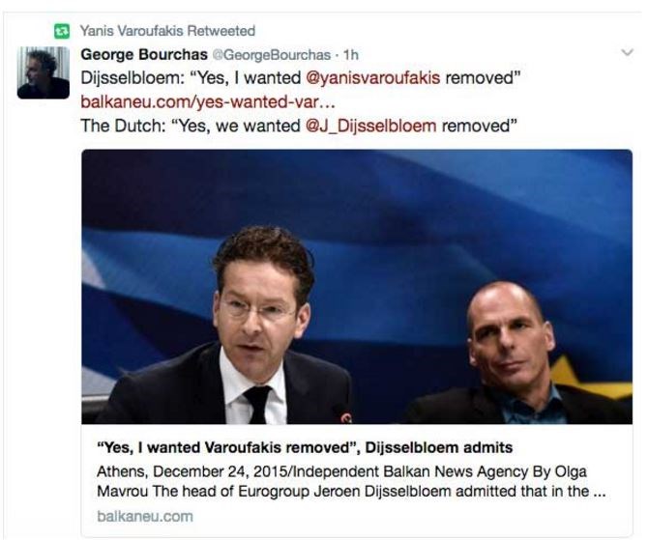The image size is (648, 540).
Task: Open the balkaneu.com card footer domain
Action: pos(145,517)
